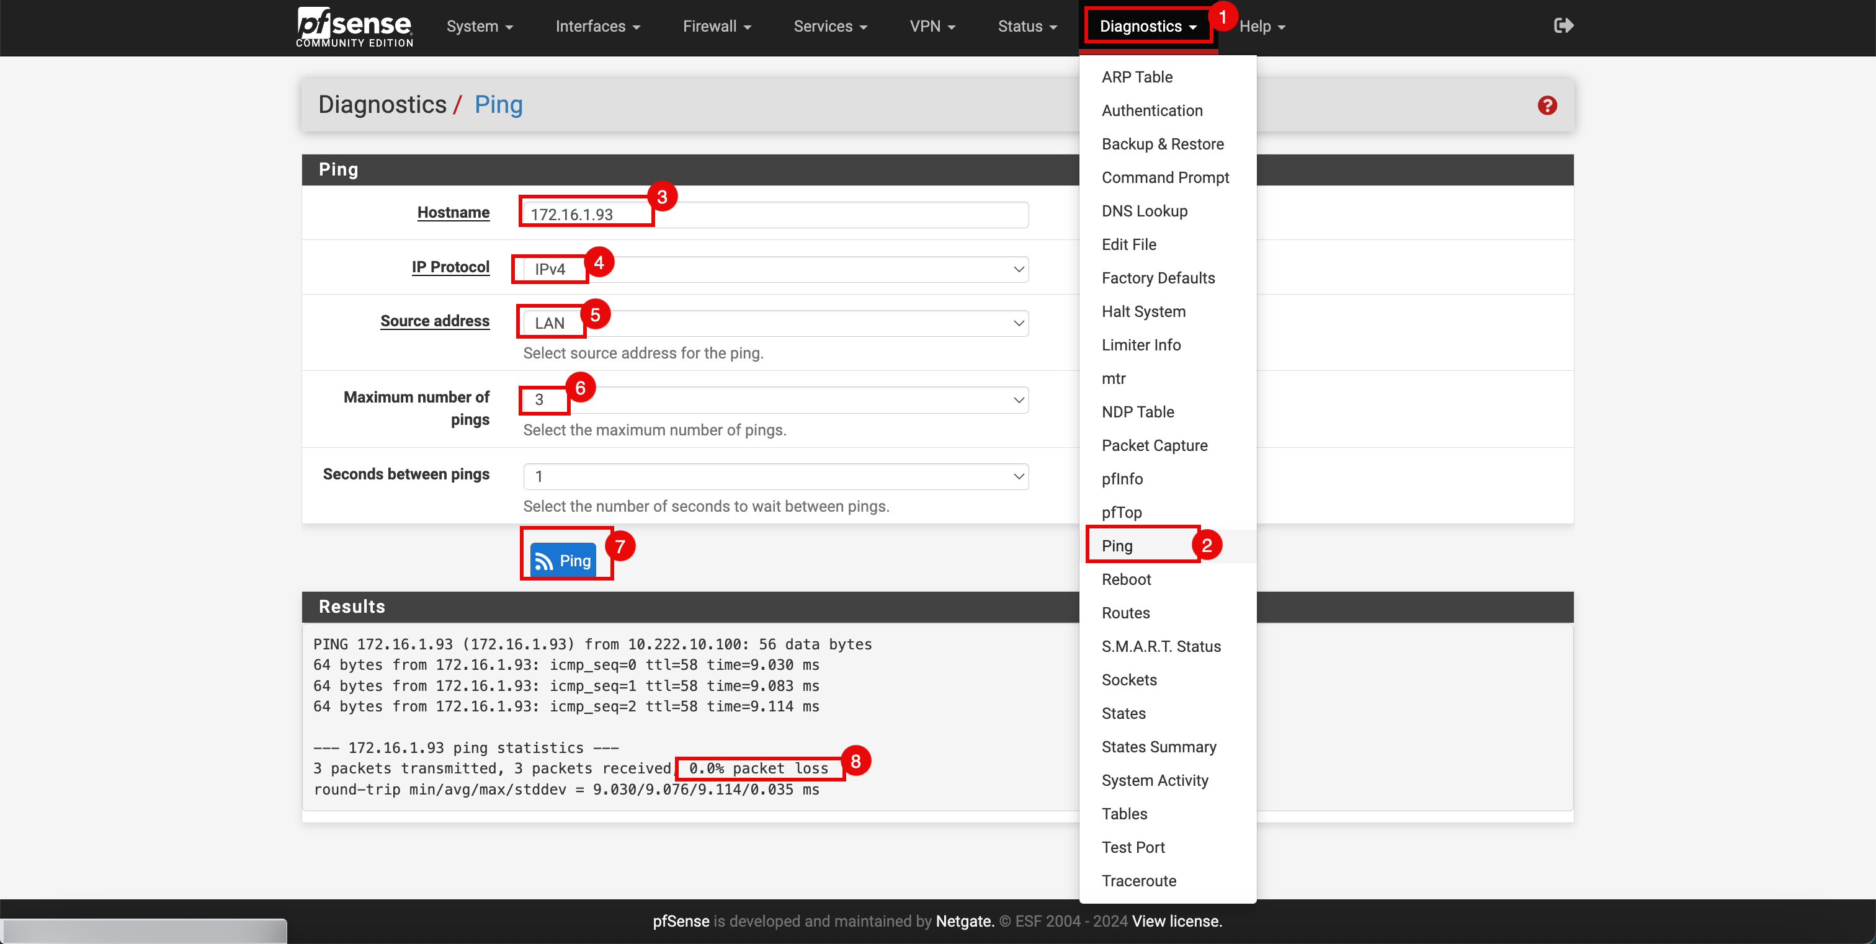Select the DNS Lookup diagnostic icon
1876x944 pixels.
[x=1144, y=211]
